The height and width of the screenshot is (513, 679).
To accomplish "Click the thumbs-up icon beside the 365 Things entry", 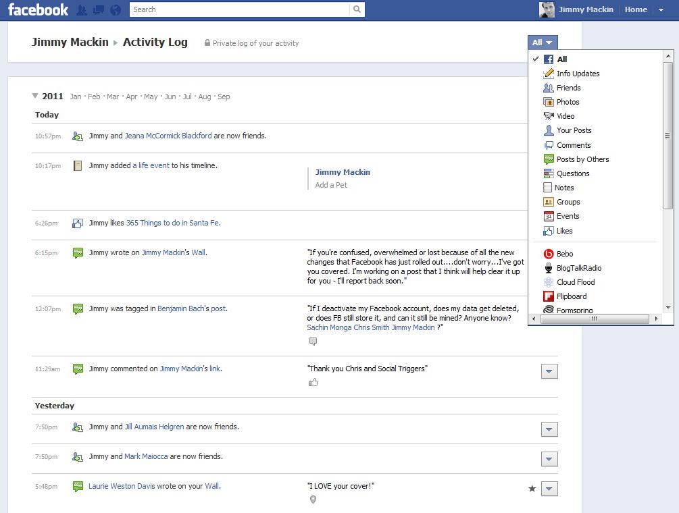I will pyautogui.click(x=78, y=223).
